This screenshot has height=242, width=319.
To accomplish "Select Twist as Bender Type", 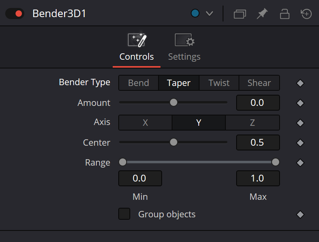I will [219, 83].
